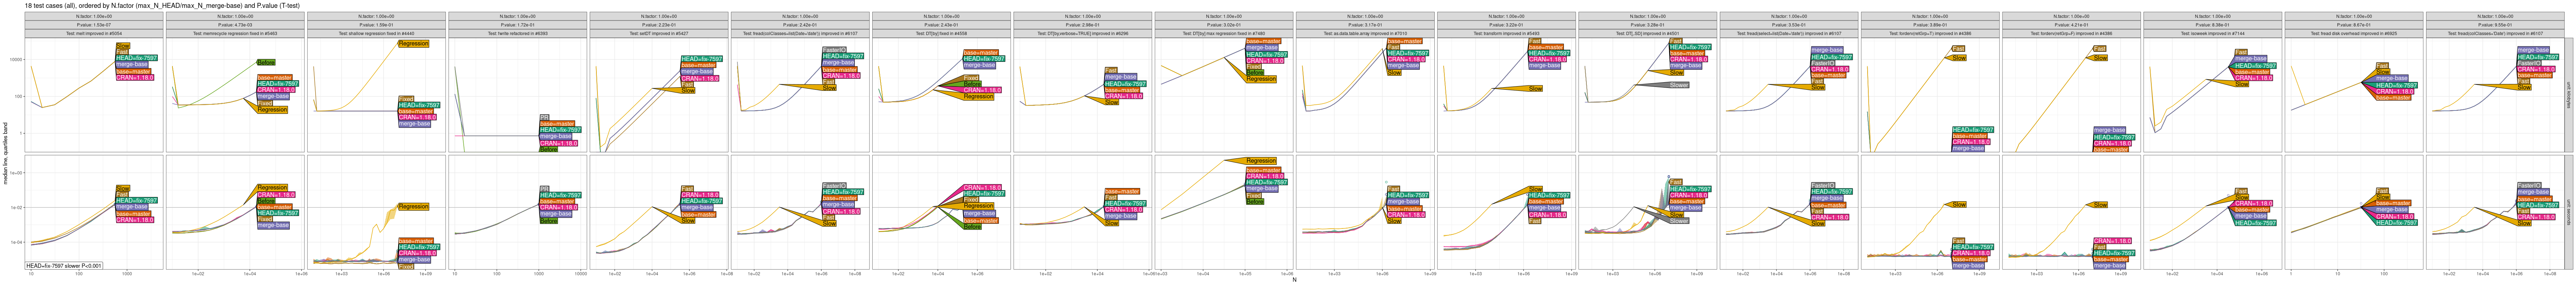Click the 'transform improved in #5493' panel header

[1506, 33]
